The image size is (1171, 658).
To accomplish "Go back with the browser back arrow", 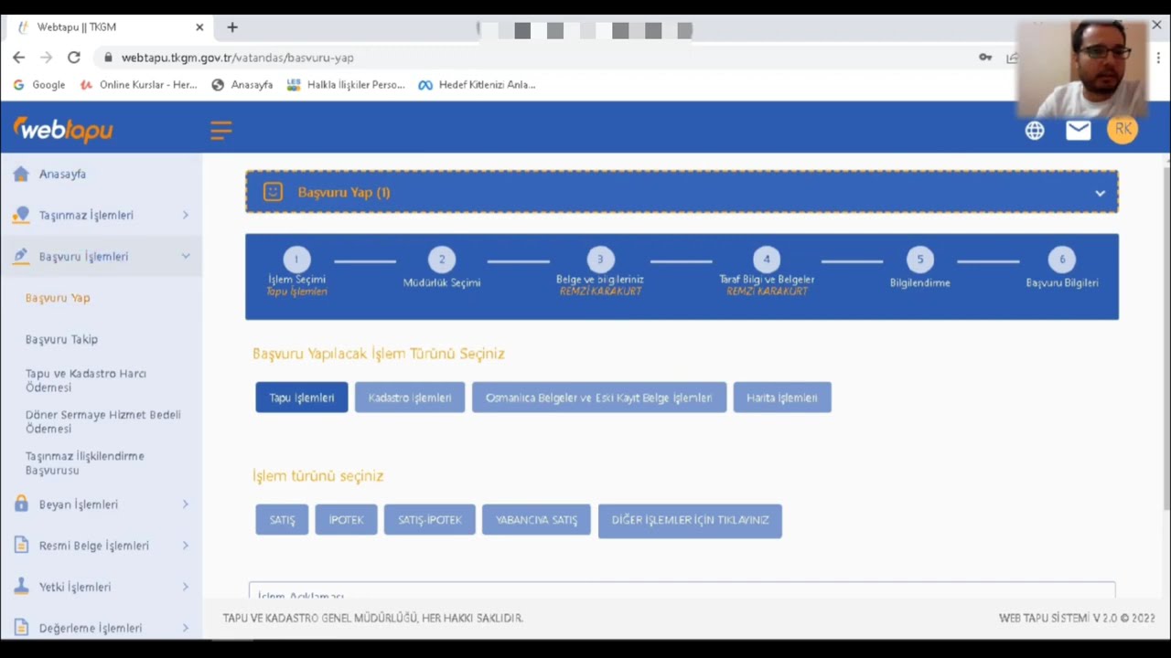I will (x=19, y=57).
